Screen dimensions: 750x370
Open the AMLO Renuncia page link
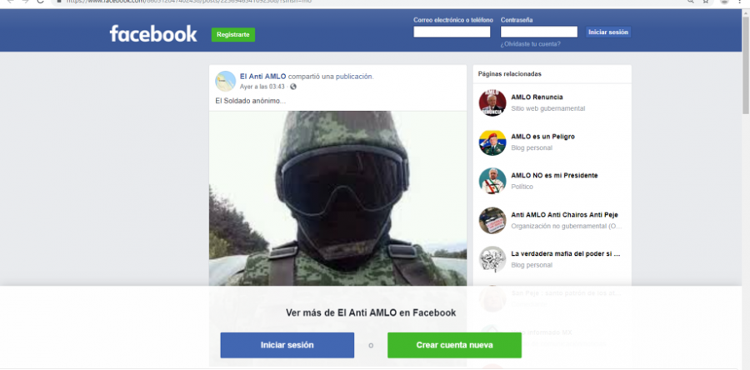pos(537,97)
